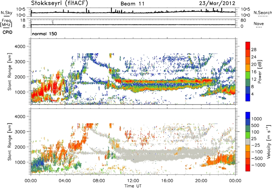Click the "1000" positive velocity colorbar value
This screenshot has width=272, height=188.
pyautogui.click(x=257, y=119)
